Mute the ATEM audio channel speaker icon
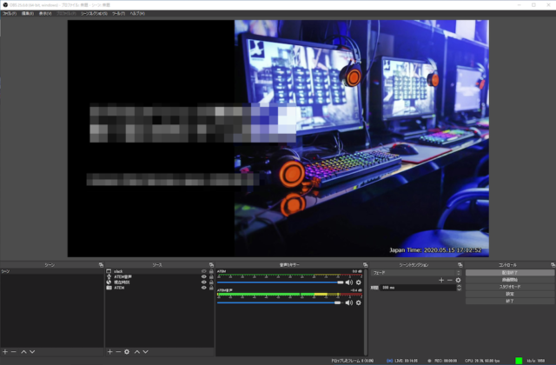 point(348,282)
